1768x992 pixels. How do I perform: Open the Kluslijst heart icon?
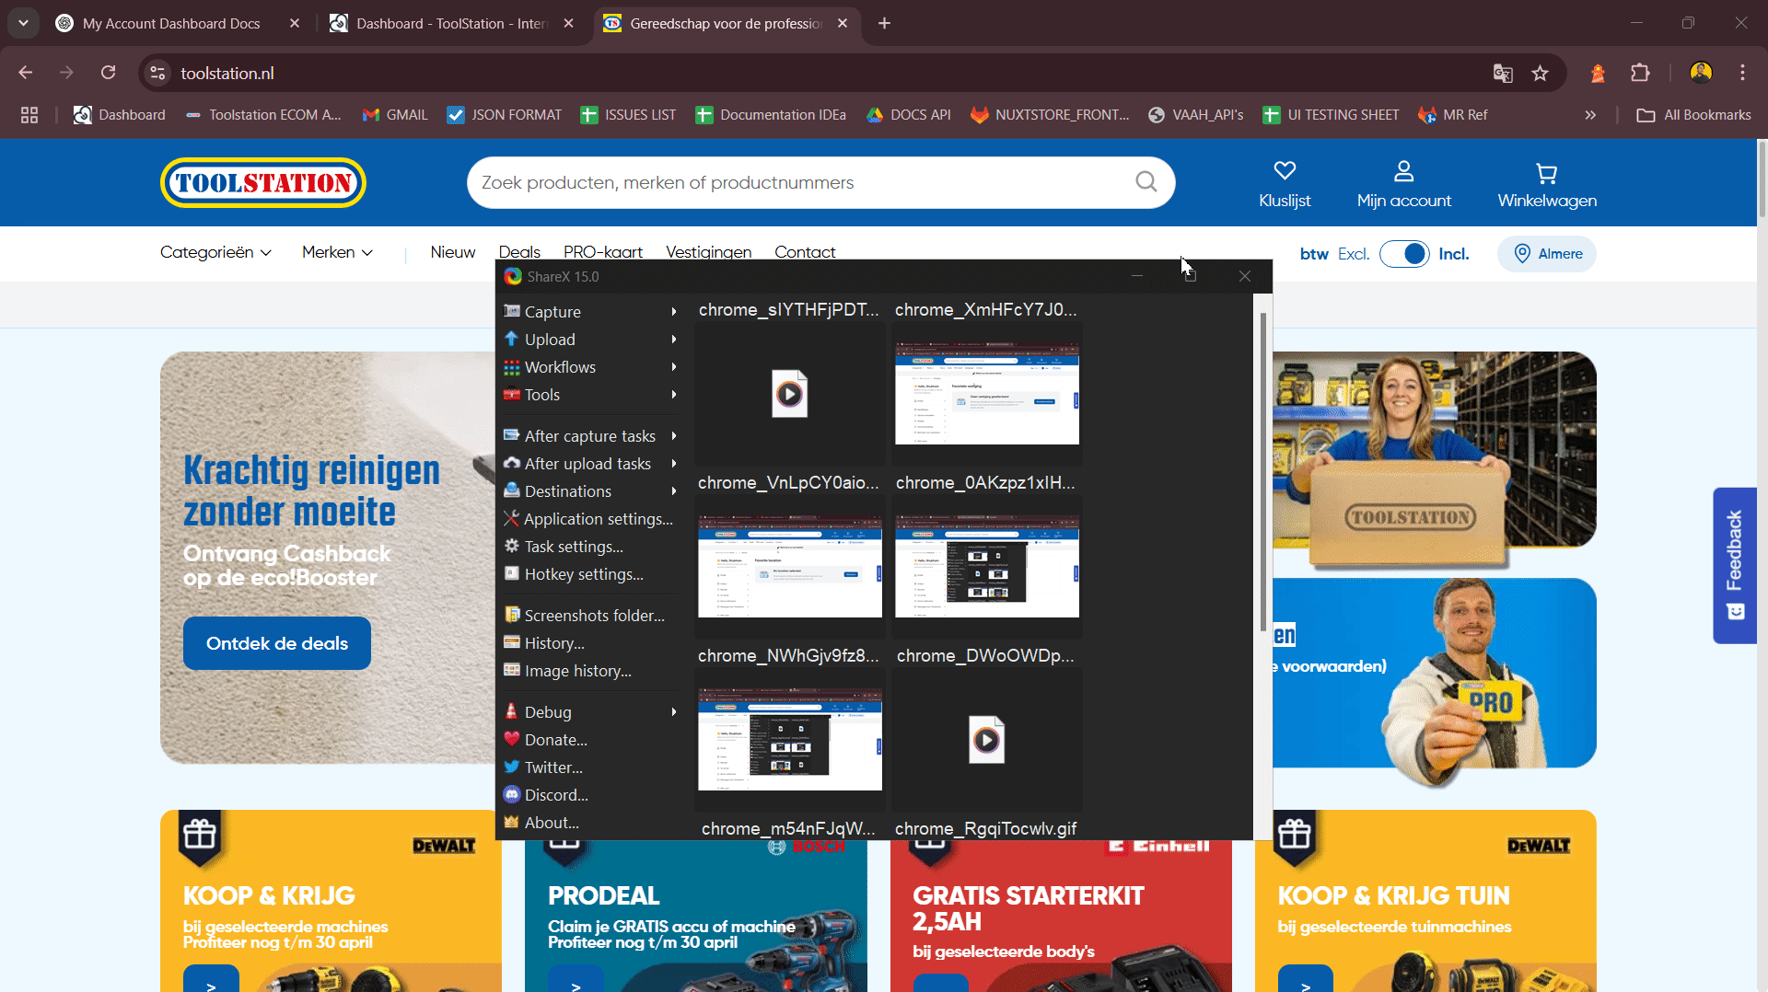(1285, 169)
